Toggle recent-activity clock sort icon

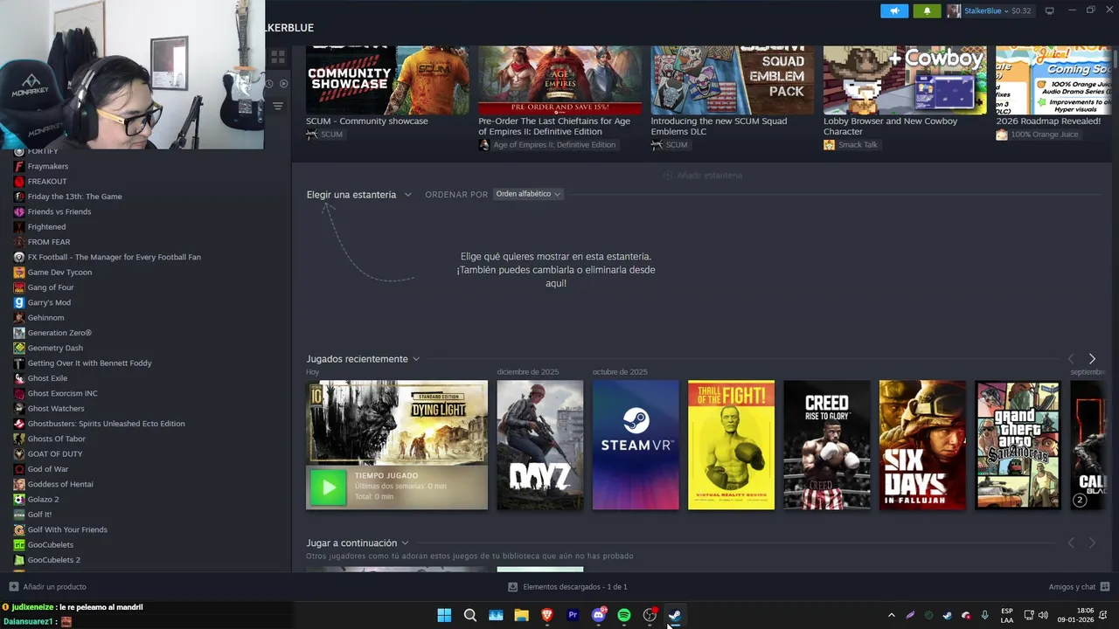[x=269, y=84]
